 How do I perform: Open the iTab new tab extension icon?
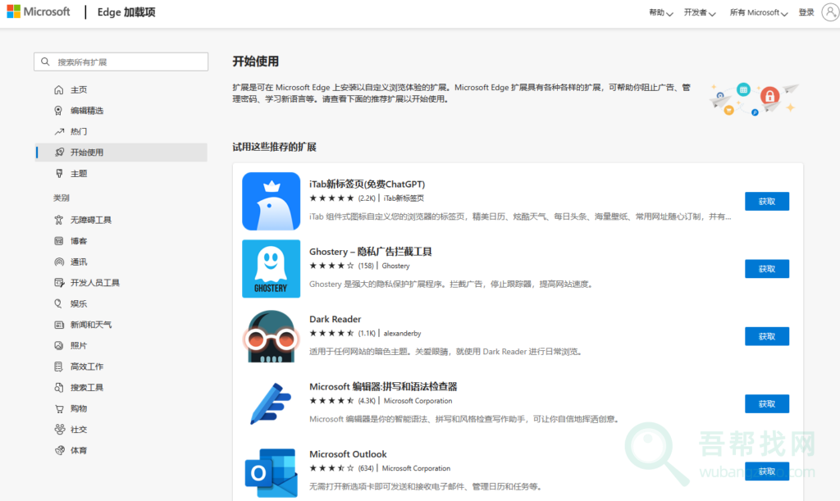point(271,202)
